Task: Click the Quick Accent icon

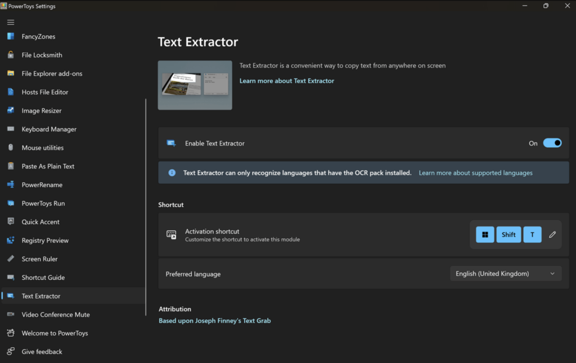Action: tap(11, 221)
